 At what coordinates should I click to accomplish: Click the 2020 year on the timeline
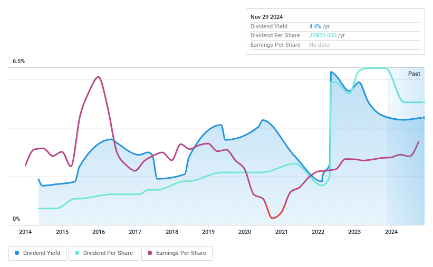click(x=245, y=232)
